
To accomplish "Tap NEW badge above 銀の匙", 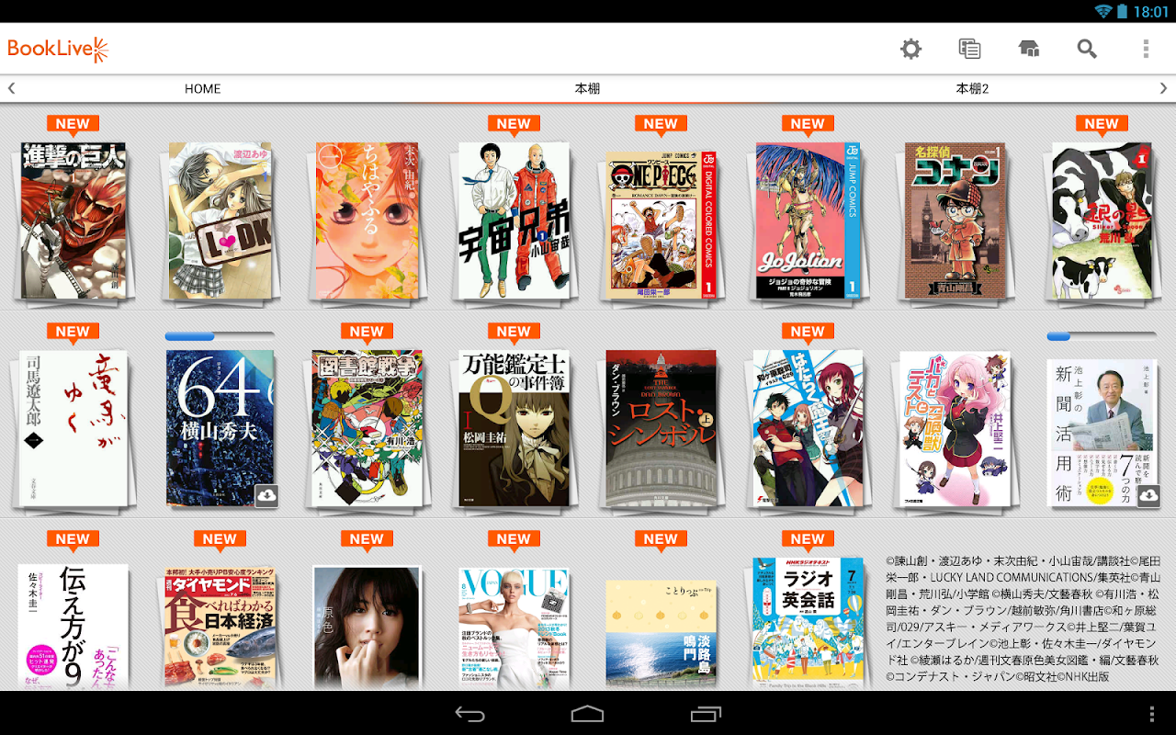I will click(x=1102, y=125).
